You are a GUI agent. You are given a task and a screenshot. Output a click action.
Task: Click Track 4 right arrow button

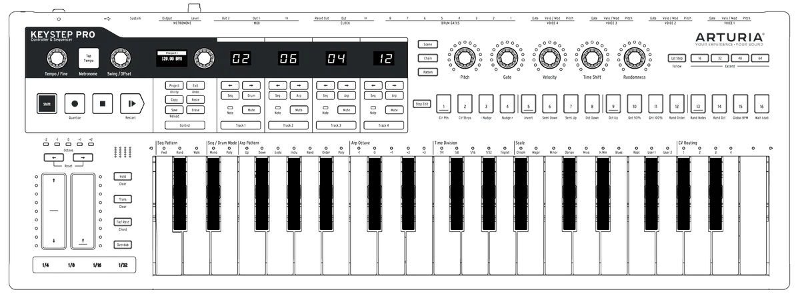[395, 85]
